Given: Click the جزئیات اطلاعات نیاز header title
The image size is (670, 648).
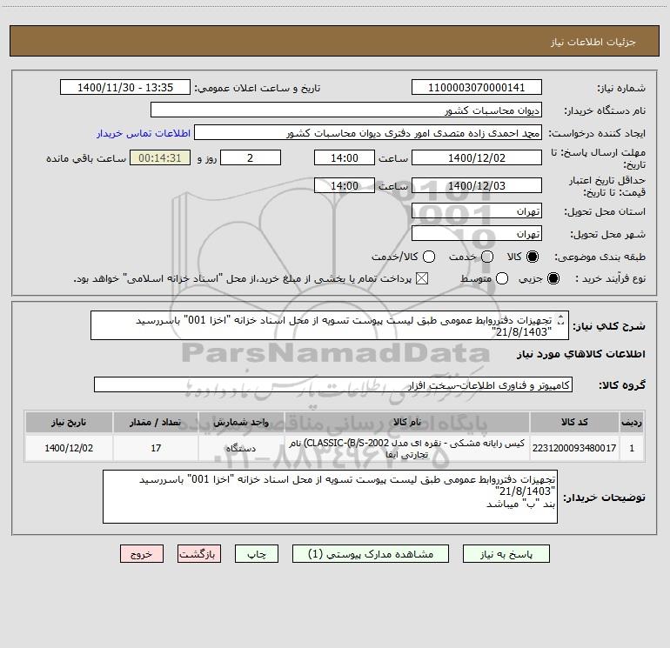Looking at the screenshot, I should tap(593, 42).
